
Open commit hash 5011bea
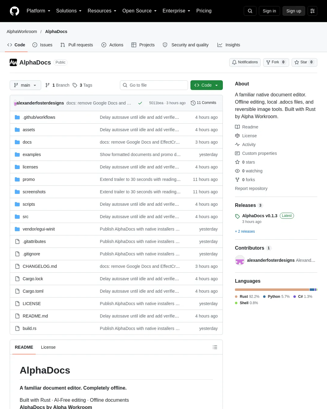tap(156, 103)
